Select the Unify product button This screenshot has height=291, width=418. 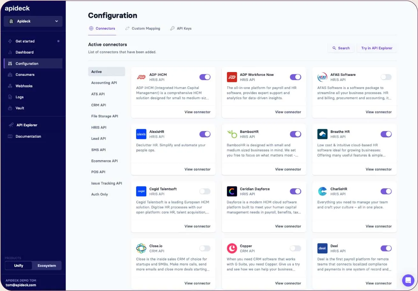(18, 266)
